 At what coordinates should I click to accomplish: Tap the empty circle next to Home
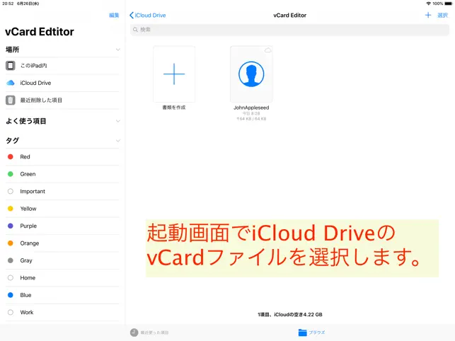11,278
